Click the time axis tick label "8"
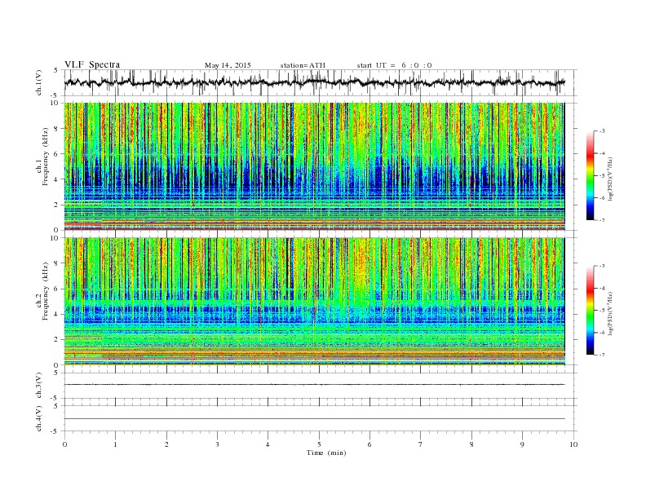Viewport: 646px width, 499px height. (x=471, y=444)
